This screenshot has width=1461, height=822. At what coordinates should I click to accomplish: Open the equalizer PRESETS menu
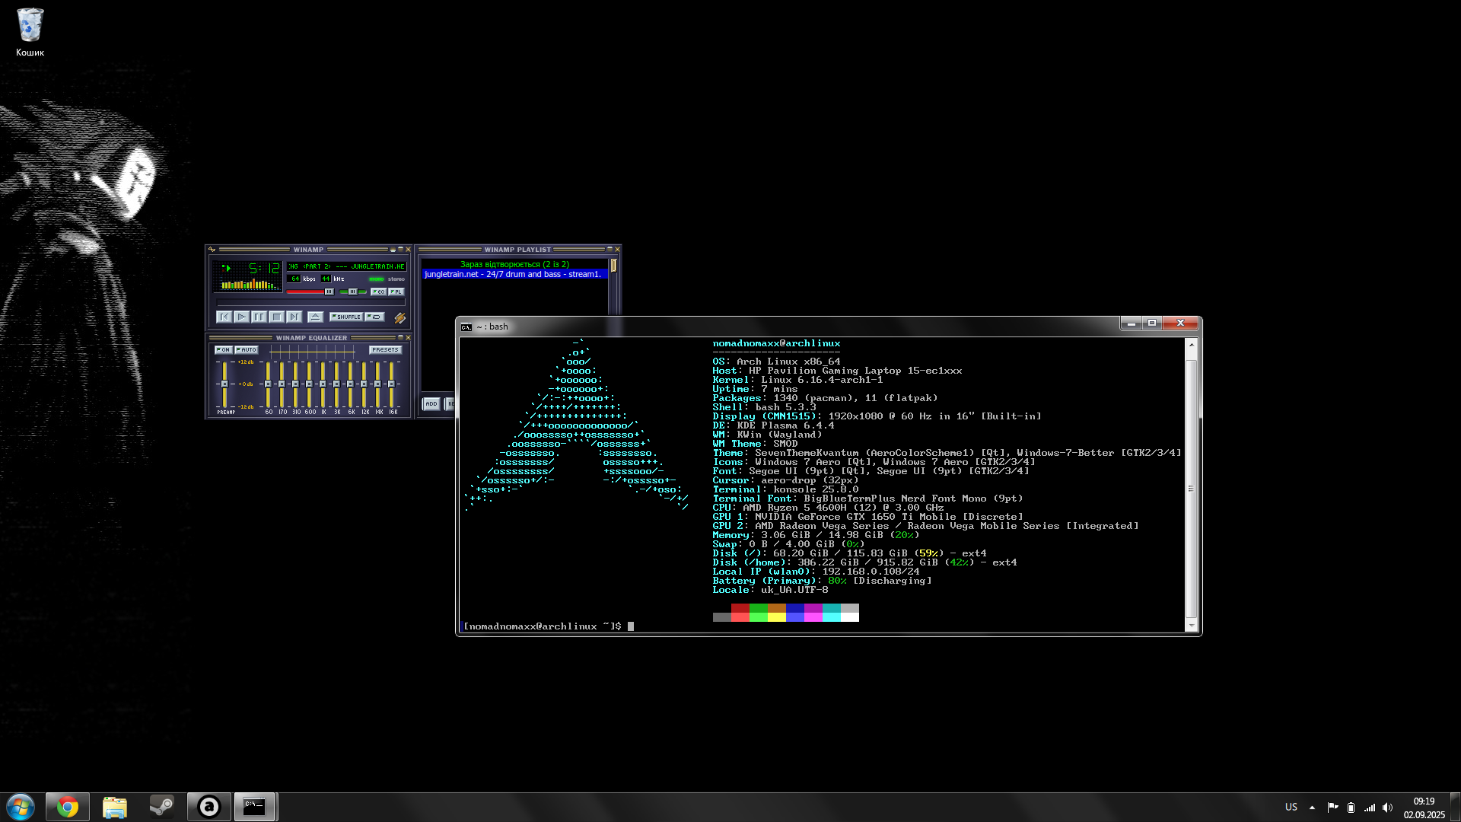click(385, 350)
